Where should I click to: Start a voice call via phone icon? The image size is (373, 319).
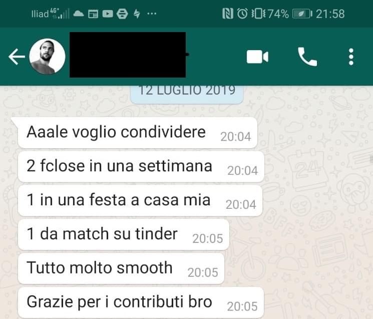tap(307, 57)
